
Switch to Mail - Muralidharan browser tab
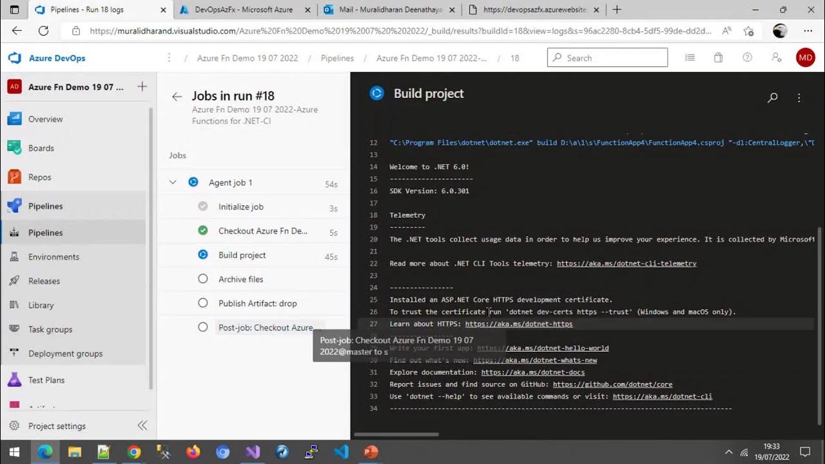tap(389, 10)
